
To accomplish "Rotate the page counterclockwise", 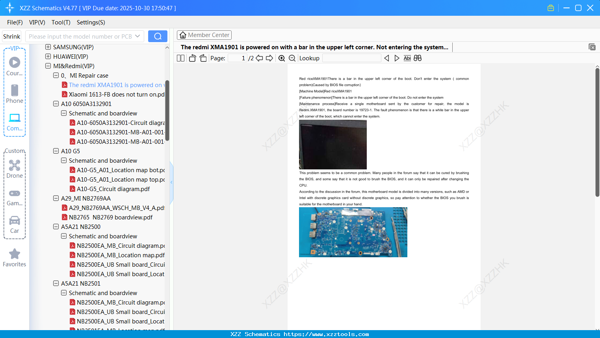I will coord(192,58).
